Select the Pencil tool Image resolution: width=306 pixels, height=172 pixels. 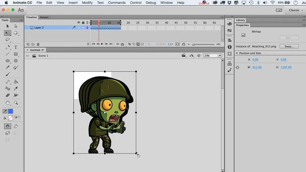(8, 67)
